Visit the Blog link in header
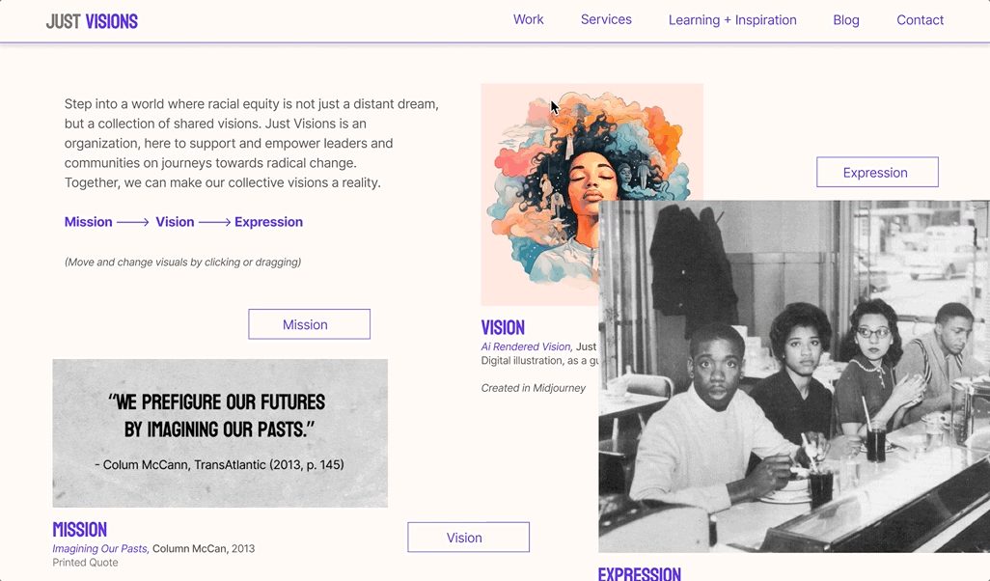This screenshot has height=581, width=990. (846, 20)
